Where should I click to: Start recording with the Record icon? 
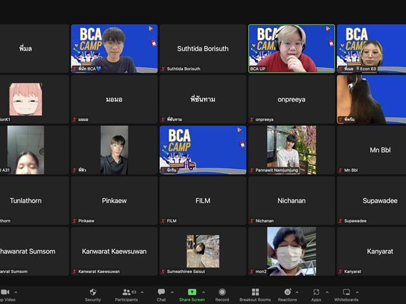coord(222,292)
